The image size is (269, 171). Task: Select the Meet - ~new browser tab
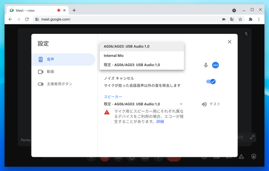[x=38, y=10]
